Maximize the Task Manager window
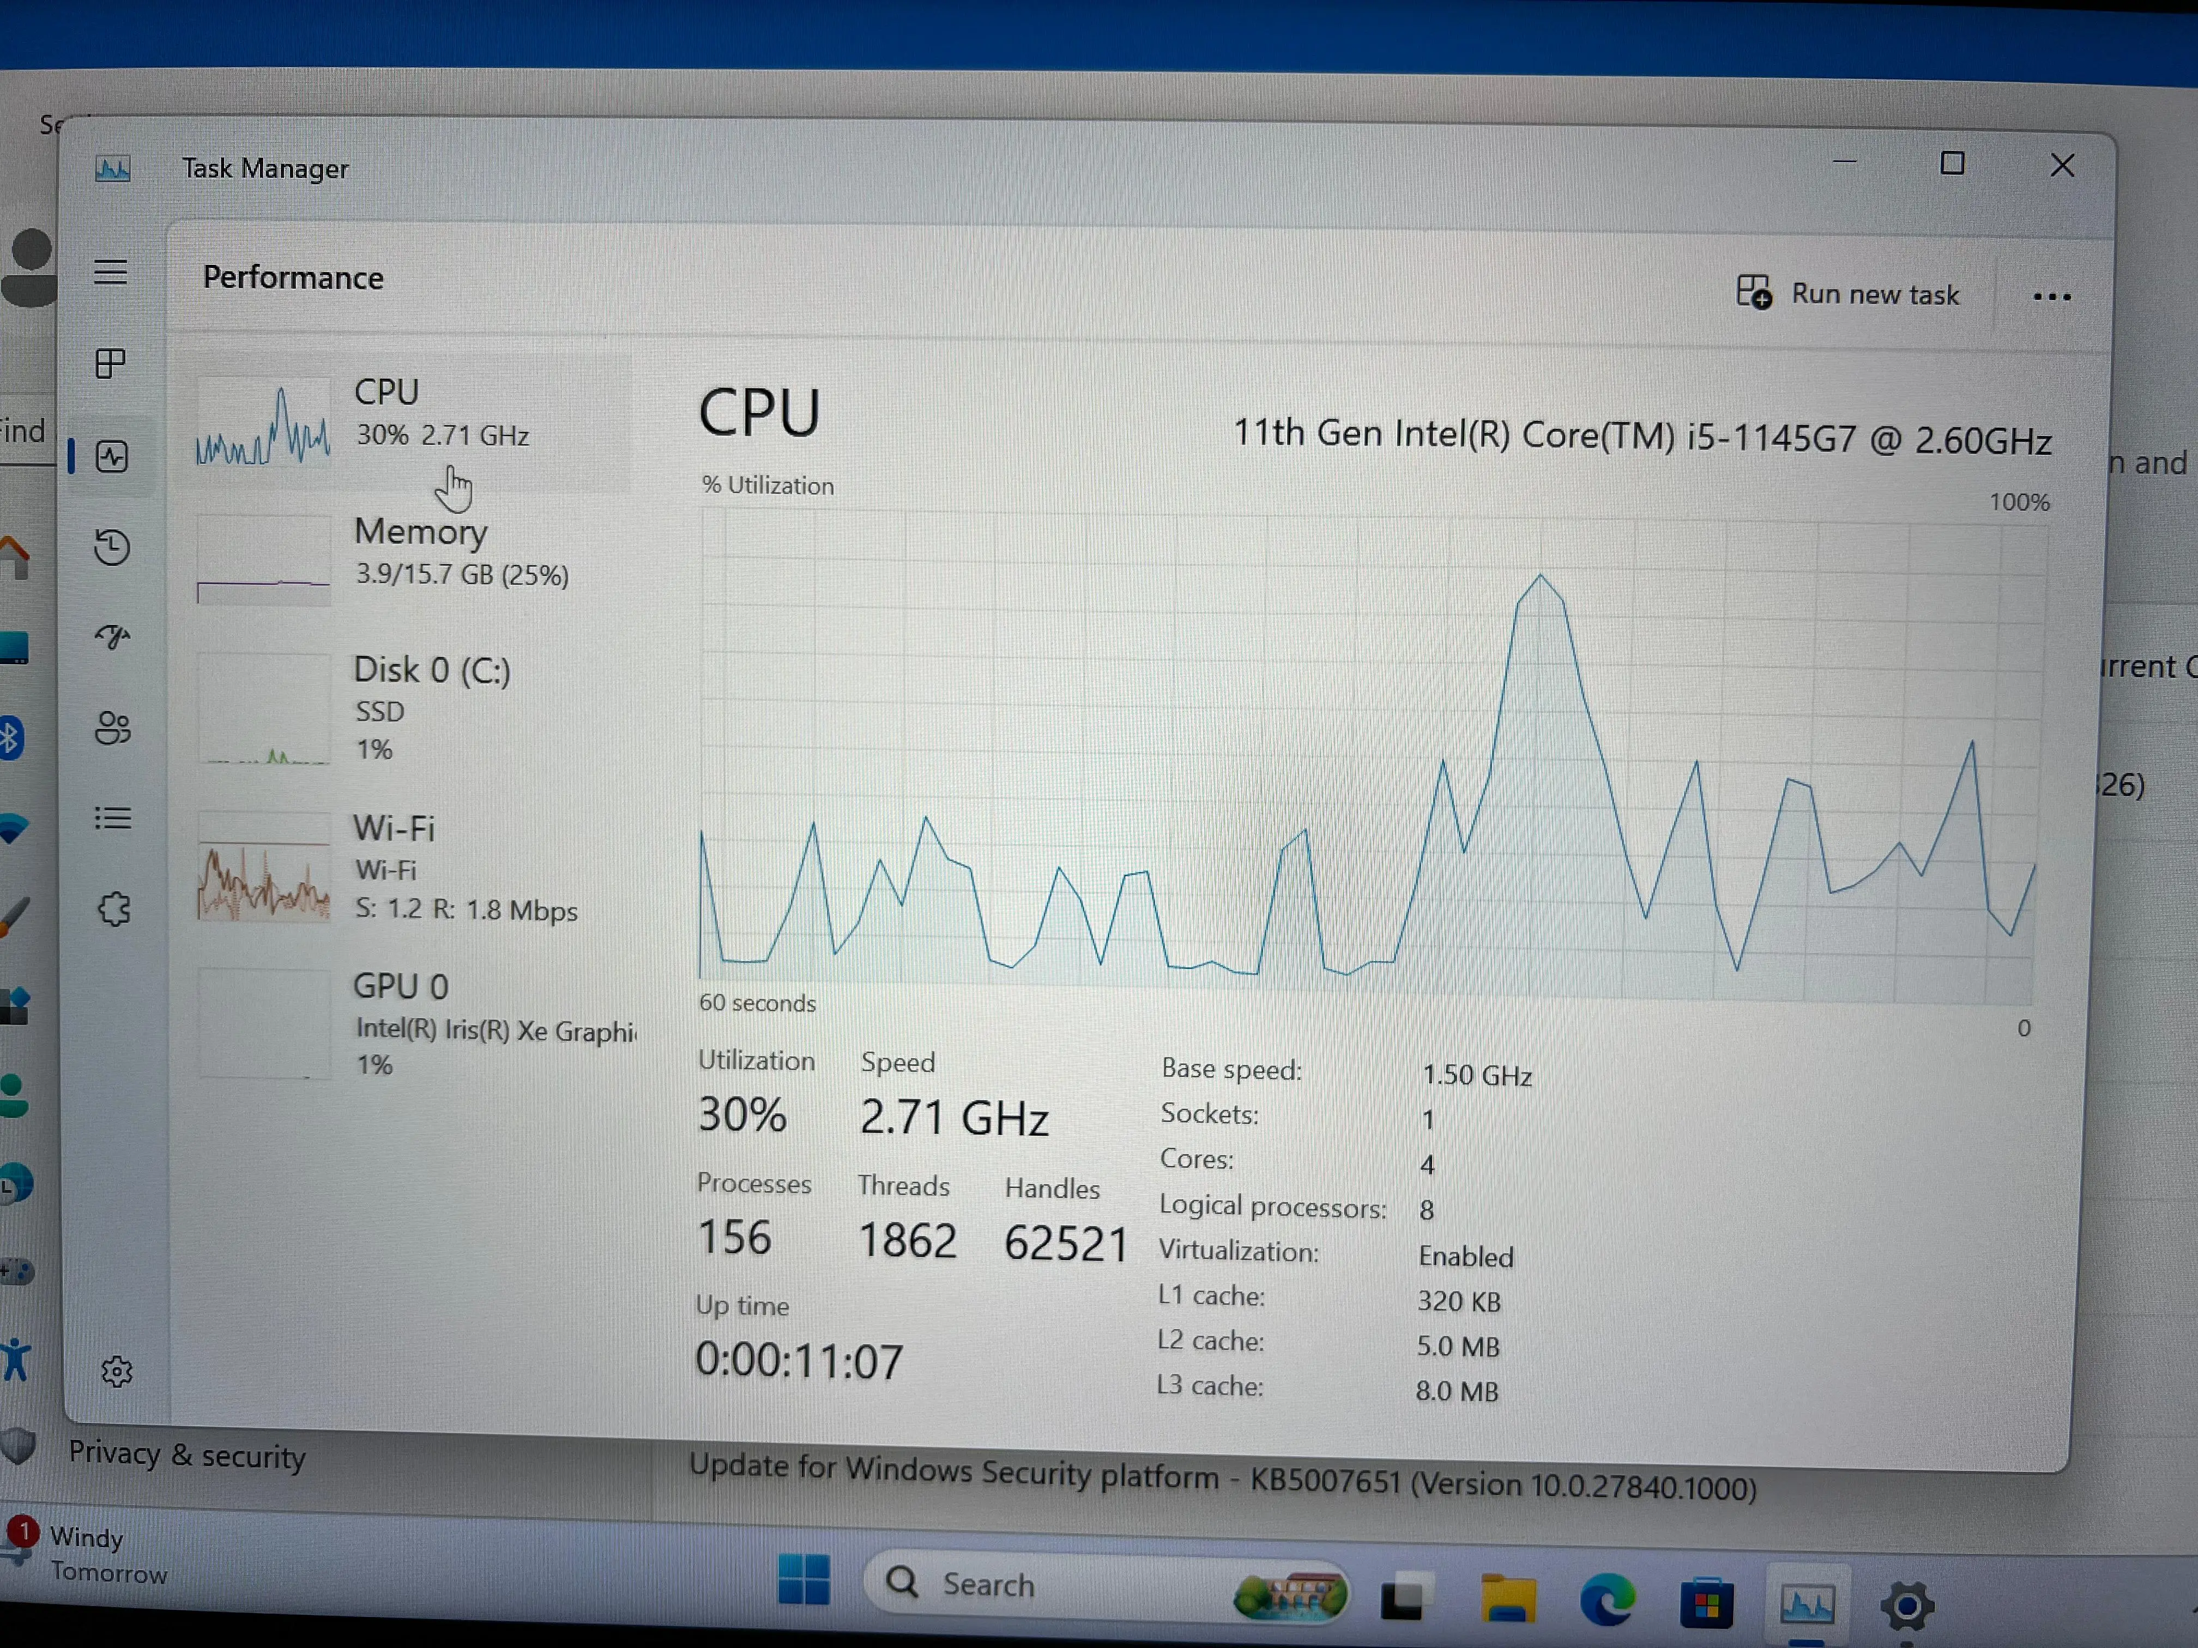This screenshot has width=2198, height=1648. (x=1953, y=163)
